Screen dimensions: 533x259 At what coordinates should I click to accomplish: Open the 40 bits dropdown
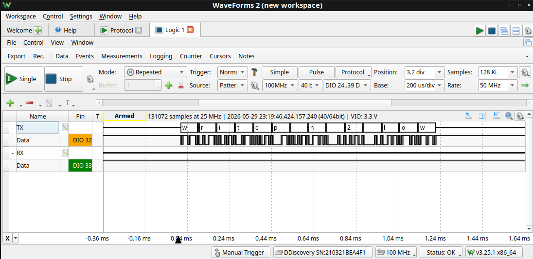tap(310, 85)
